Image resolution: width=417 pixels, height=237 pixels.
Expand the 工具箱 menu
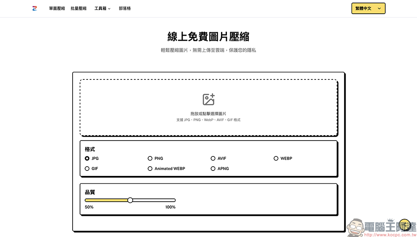click(x=103, y=8)
